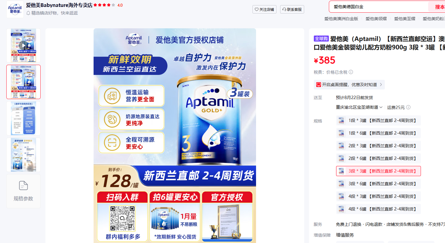The width and height of the screenshot is (445, 243).
Task: Contact customer service via 联系客服
Action: tap(292, 9)
